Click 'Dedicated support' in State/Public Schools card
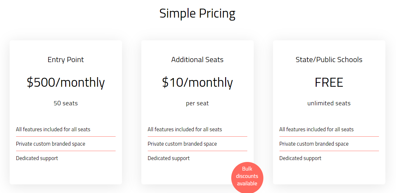This screenshot has height=193, width=396. tap(300, 158)
